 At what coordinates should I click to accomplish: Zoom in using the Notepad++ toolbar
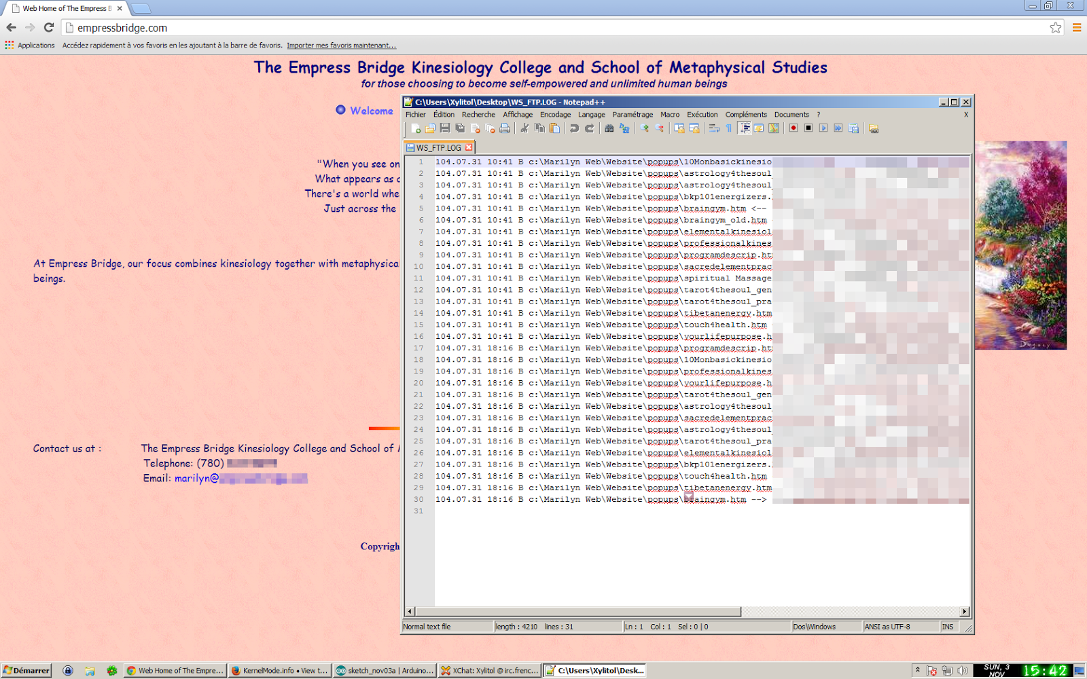coord(643,128)
